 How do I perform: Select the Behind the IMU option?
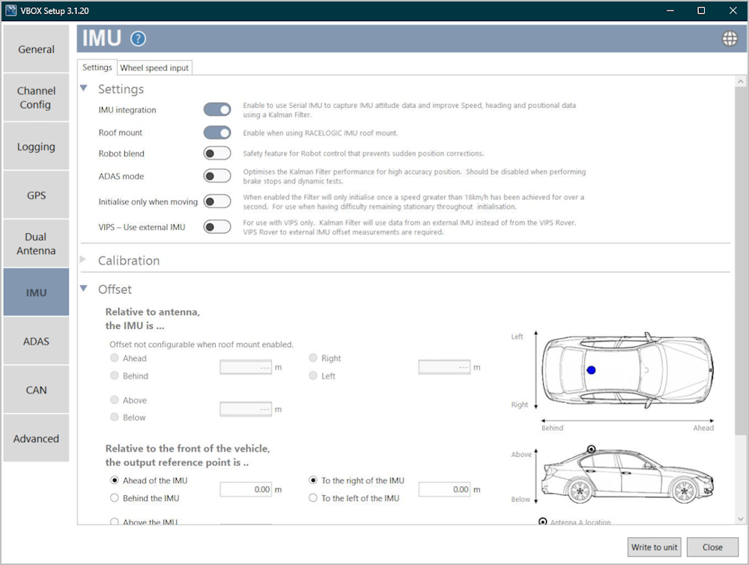tap(115, 497)
